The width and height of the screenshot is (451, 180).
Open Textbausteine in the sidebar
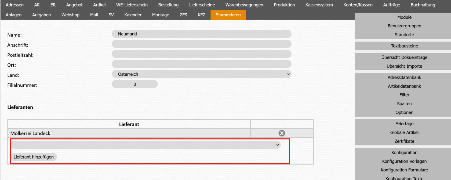[404, 46]
